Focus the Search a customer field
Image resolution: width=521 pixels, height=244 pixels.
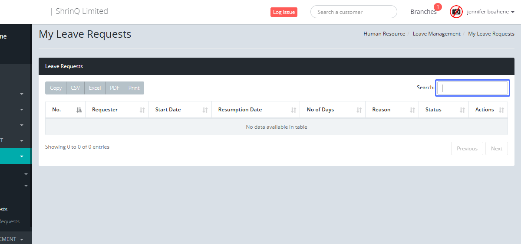[x=353, y=12]
